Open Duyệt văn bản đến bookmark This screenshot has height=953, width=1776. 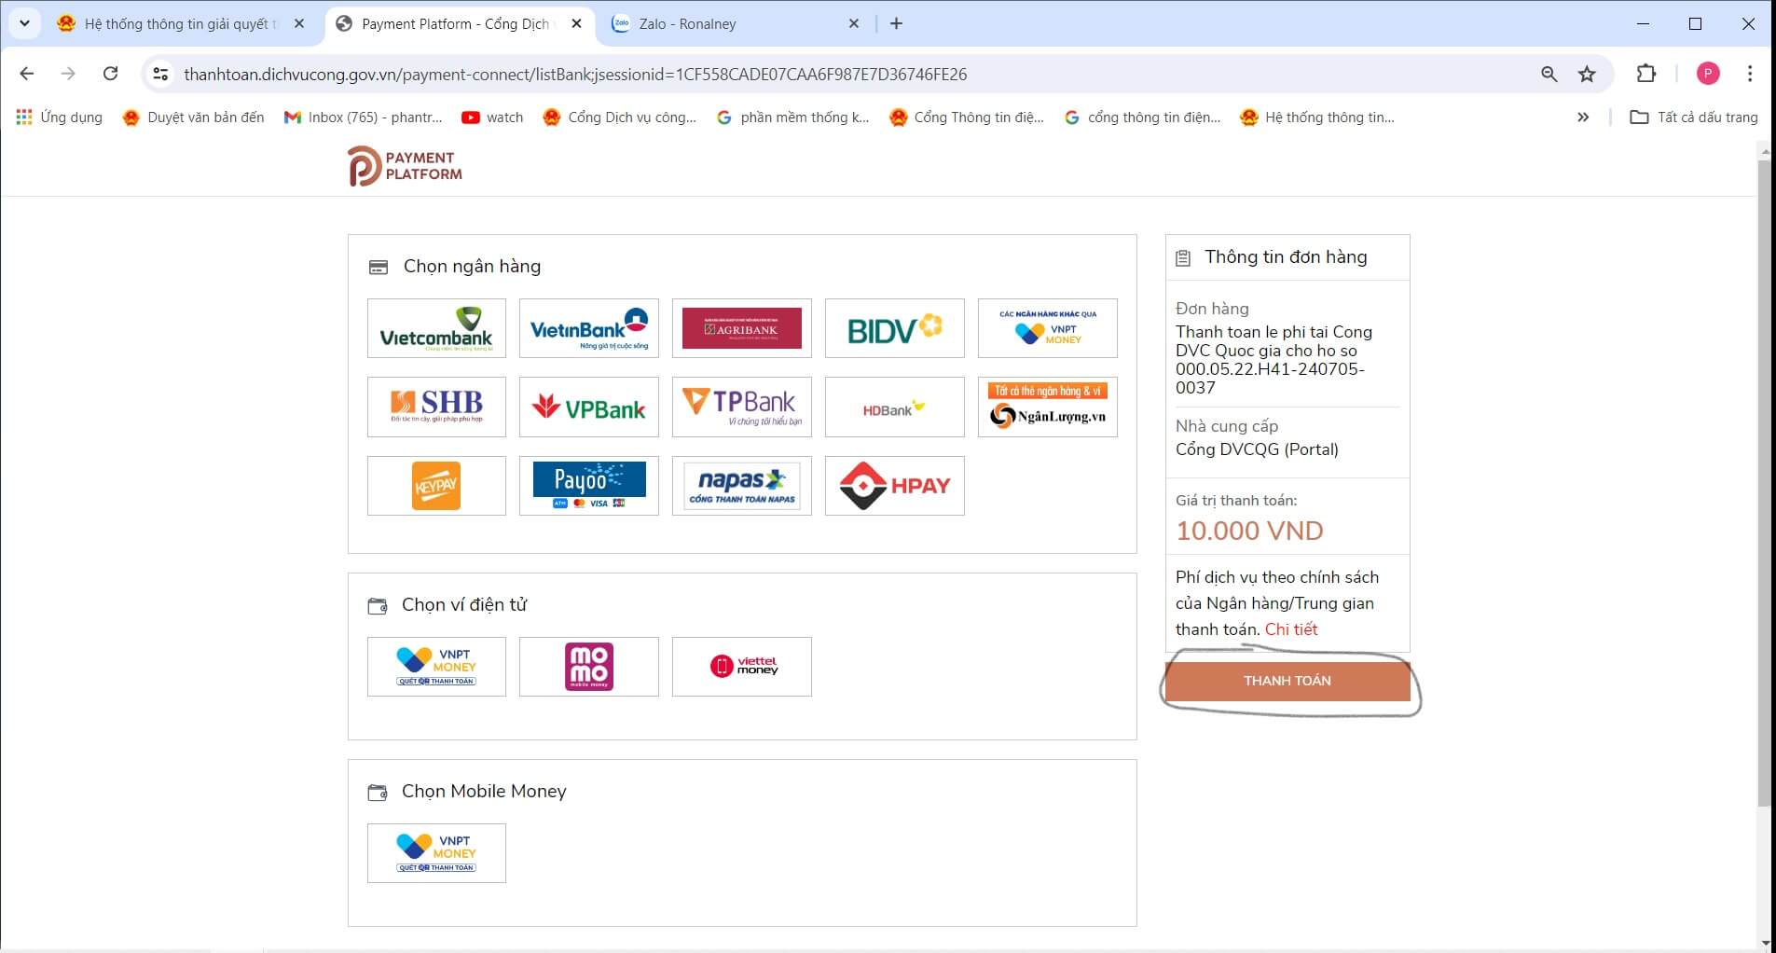click(194, 117)
